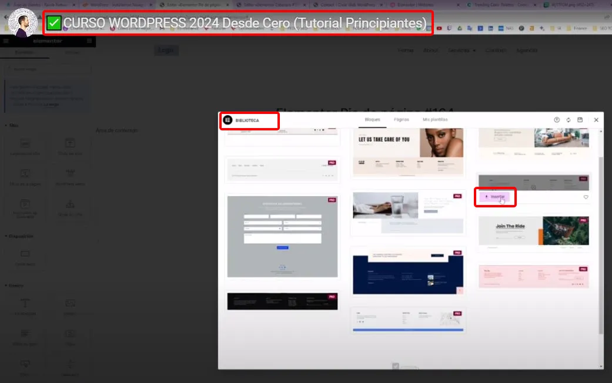Switch to the Páginas tab

coord(401,120)
